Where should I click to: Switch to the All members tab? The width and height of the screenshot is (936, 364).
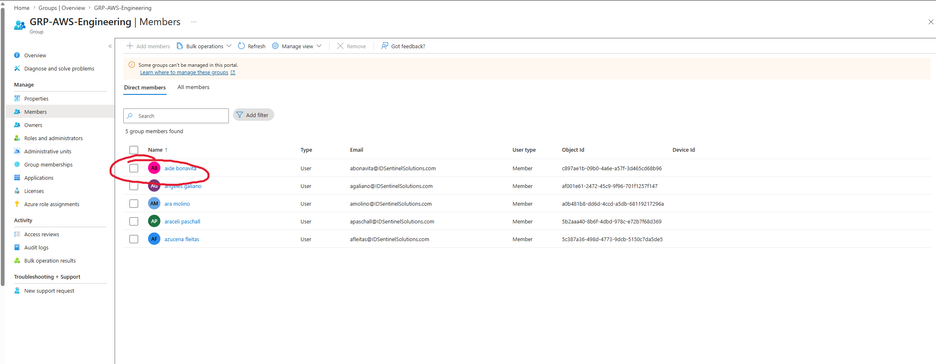click(193, 87)
